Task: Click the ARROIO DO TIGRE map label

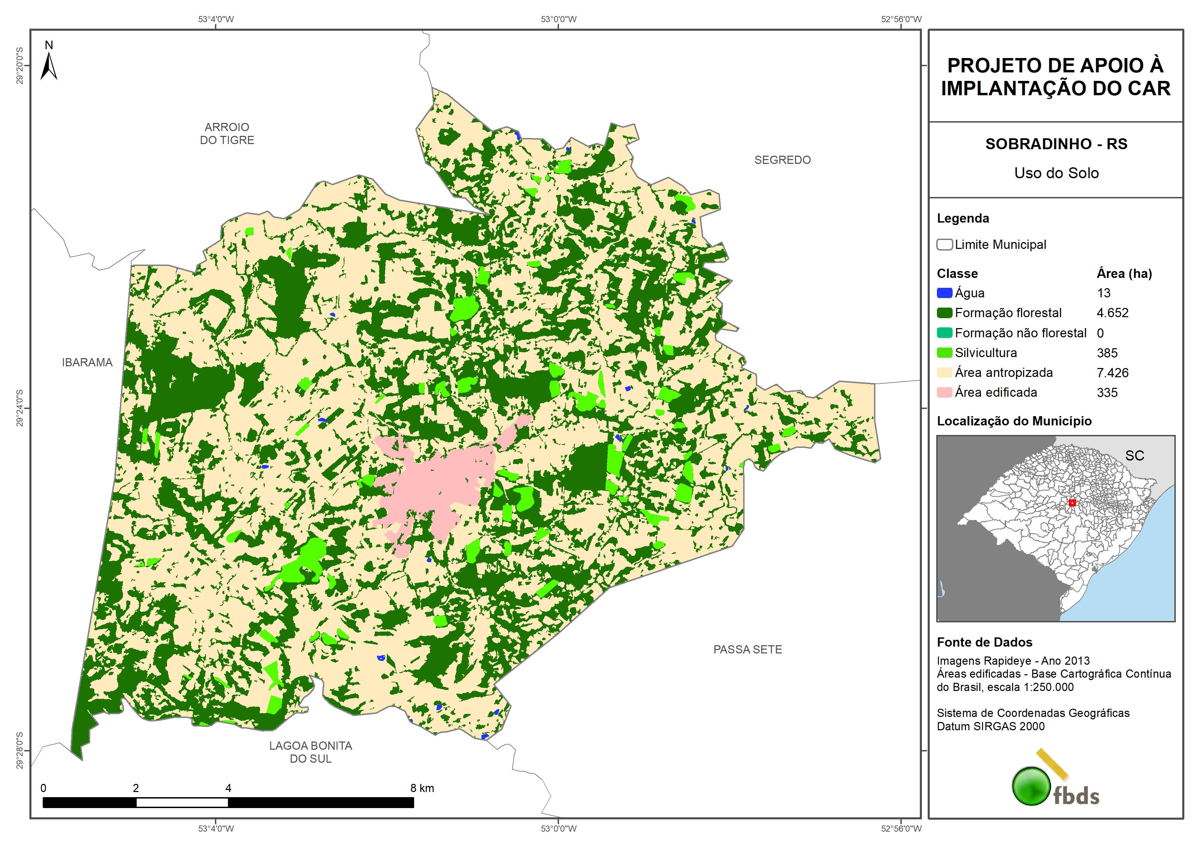Action: [x=227, y=133]
